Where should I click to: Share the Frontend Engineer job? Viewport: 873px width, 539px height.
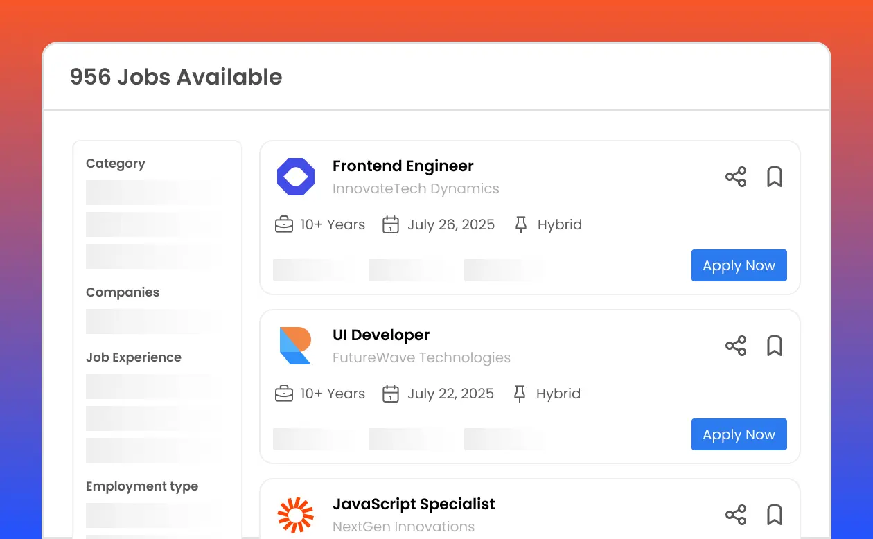pos(736,177)
